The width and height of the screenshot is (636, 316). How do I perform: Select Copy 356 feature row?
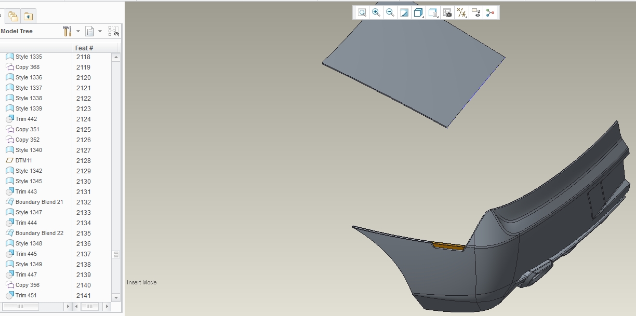[x=28, y=285]
